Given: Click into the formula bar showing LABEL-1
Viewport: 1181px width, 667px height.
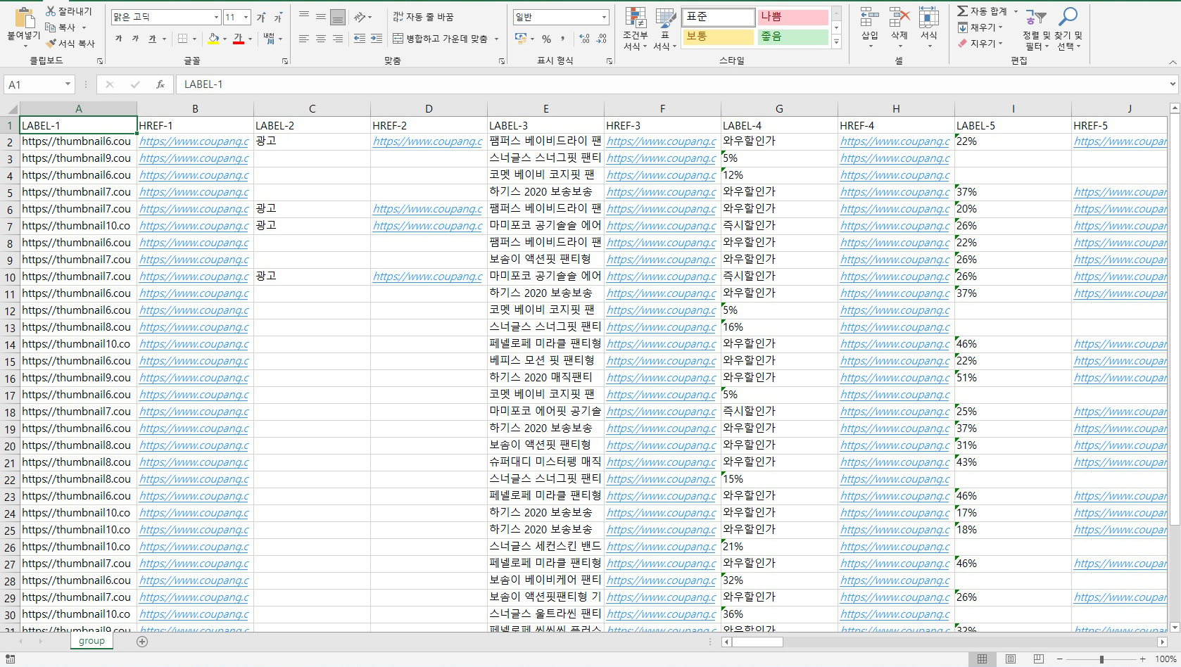Looking at the screenshot, I should 672,84.
